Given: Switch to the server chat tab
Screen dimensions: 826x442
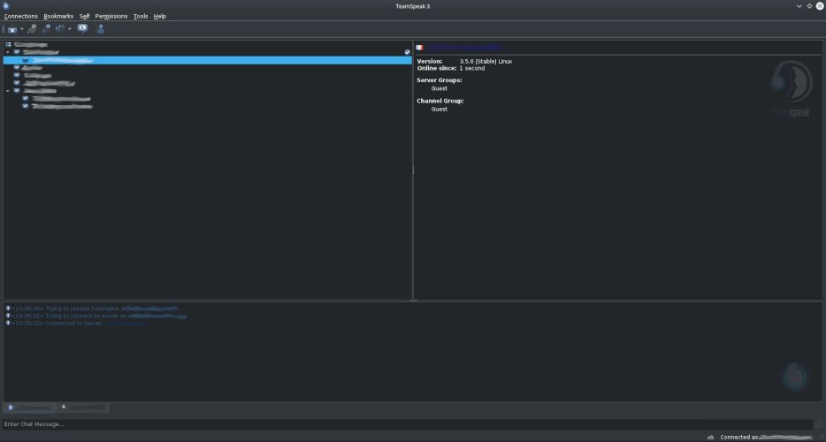Looking at the screenshot, I should click(29, 408).
